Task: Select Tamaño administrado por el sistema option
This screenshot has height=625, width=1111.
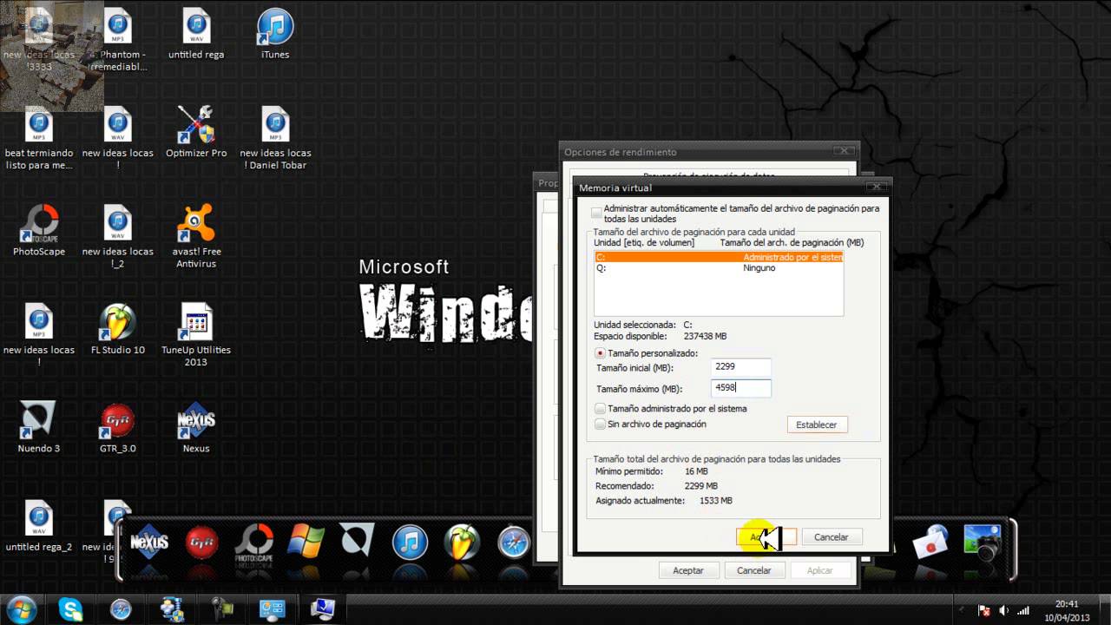Action: (x=600, y=408)
